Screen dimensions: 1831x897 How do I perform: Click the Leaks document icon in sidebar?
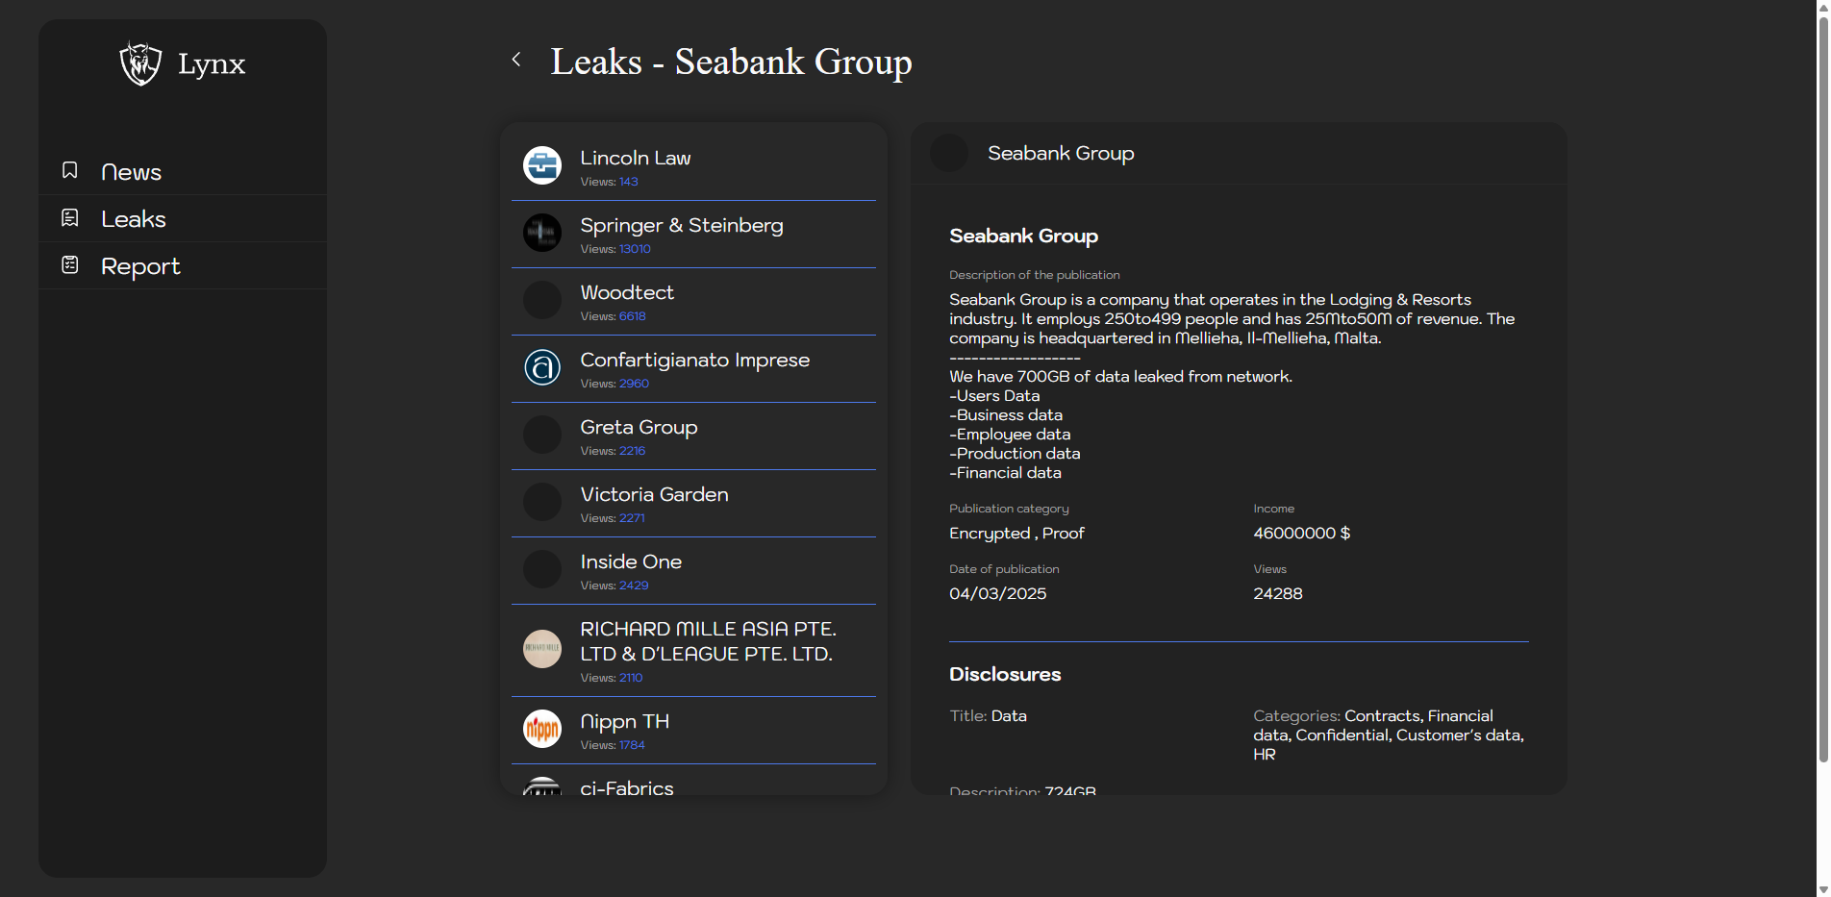click(70, 218)
